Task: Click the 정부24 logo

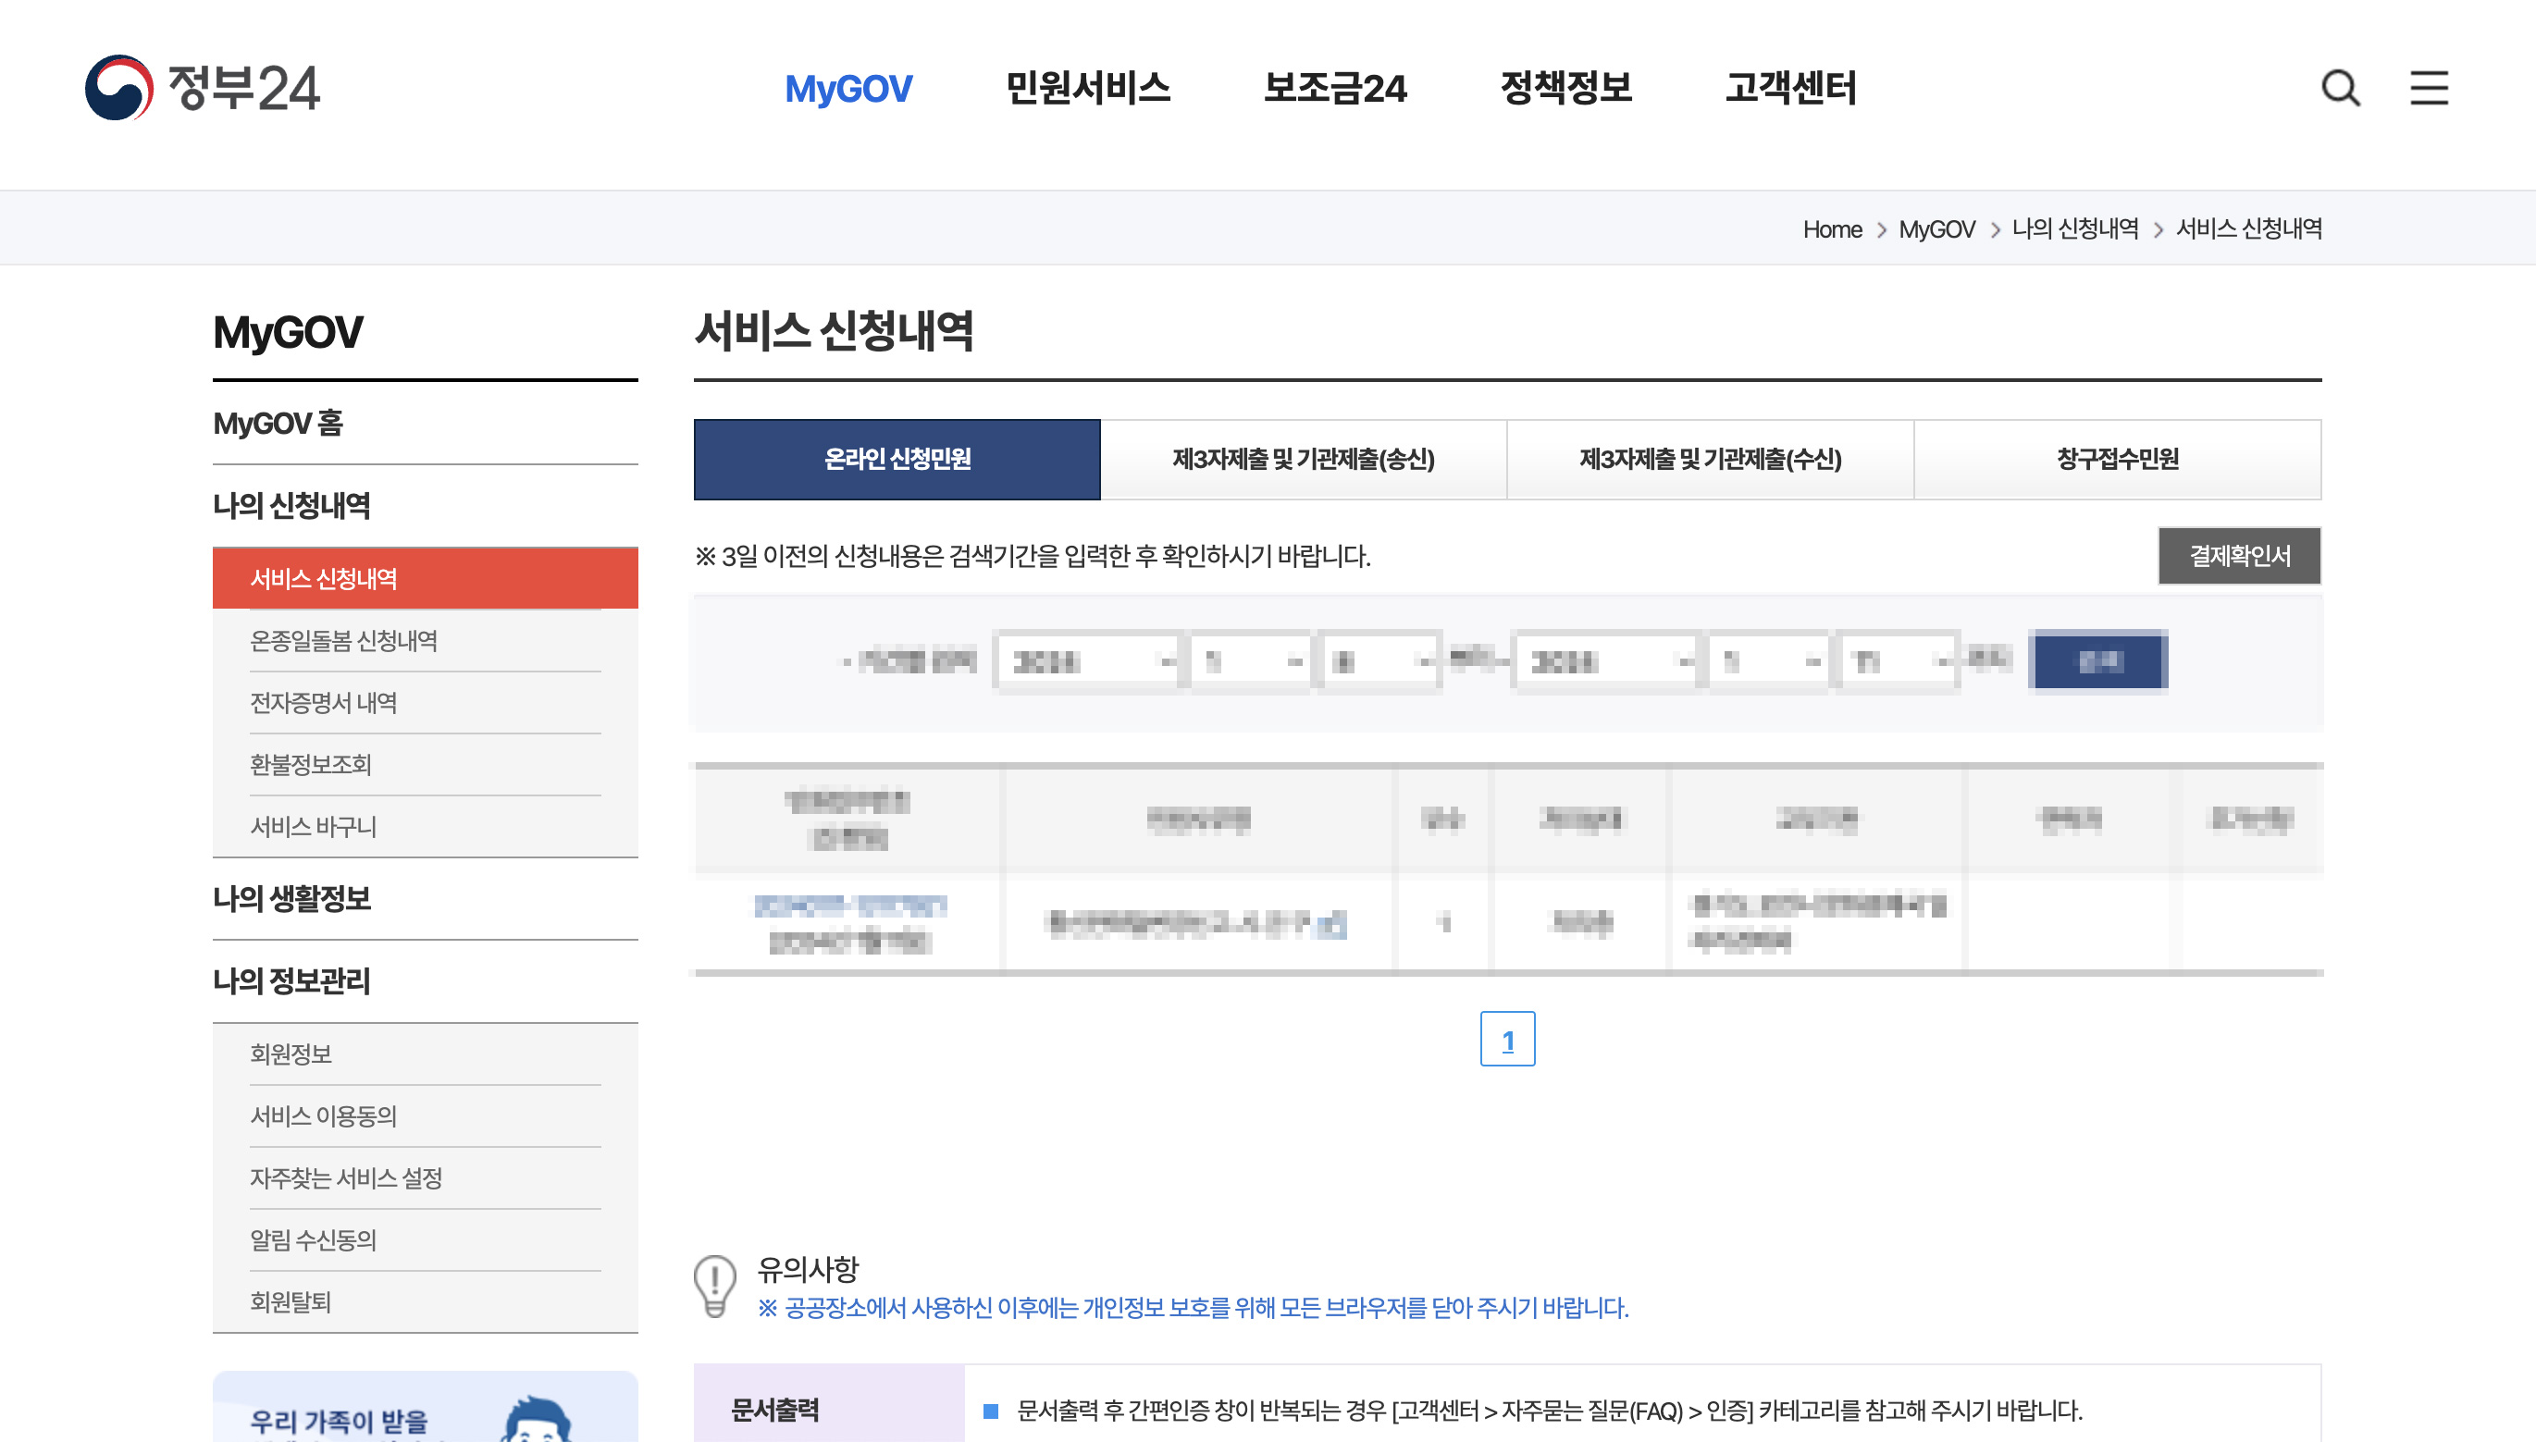Action: click(x=203, y=87)
